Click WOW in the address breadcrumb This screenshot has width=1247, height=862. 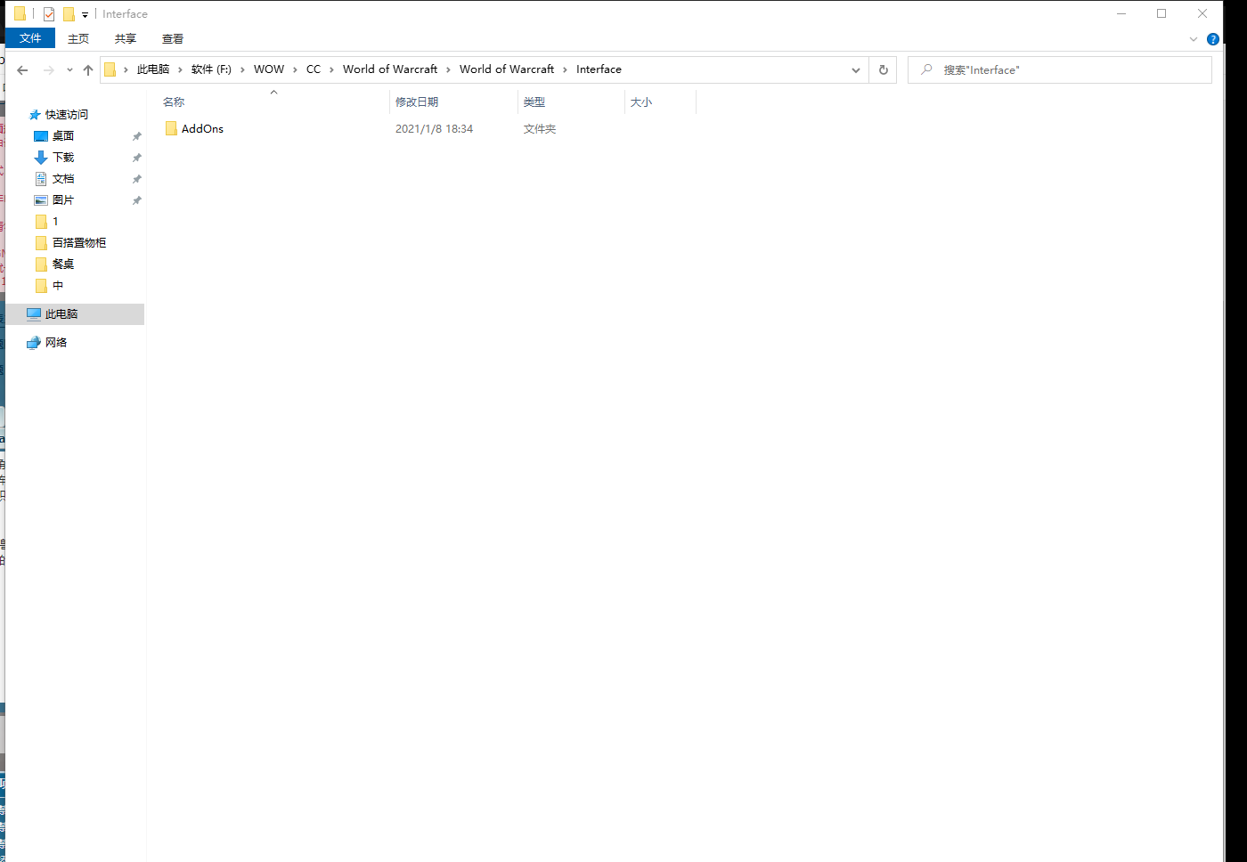(268, 69)
